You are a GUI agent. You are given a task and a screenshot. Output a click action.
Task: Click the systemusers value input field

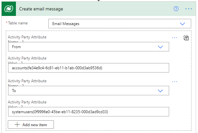coord(89,112)
